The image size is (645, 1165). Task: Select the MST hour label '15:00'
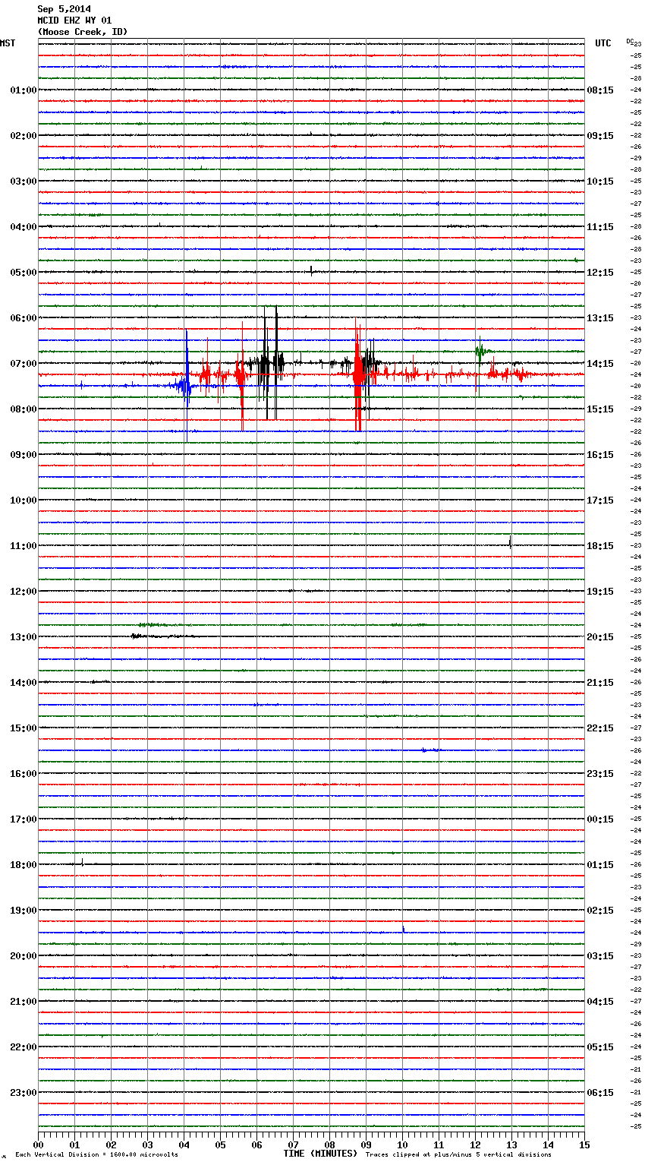[x=23, y=728]
